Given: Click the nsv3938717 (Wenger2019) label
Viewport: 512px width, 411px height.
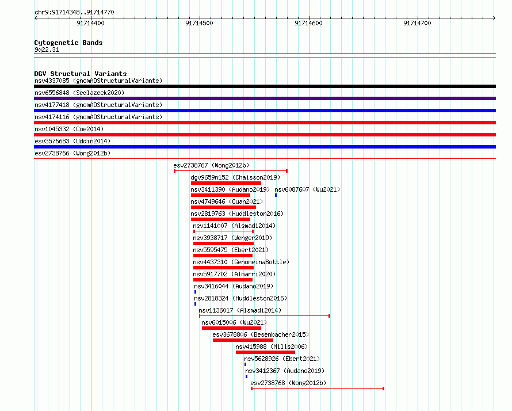Looking at the screenshot, I should pyautogui.click(x=232, y=238).
